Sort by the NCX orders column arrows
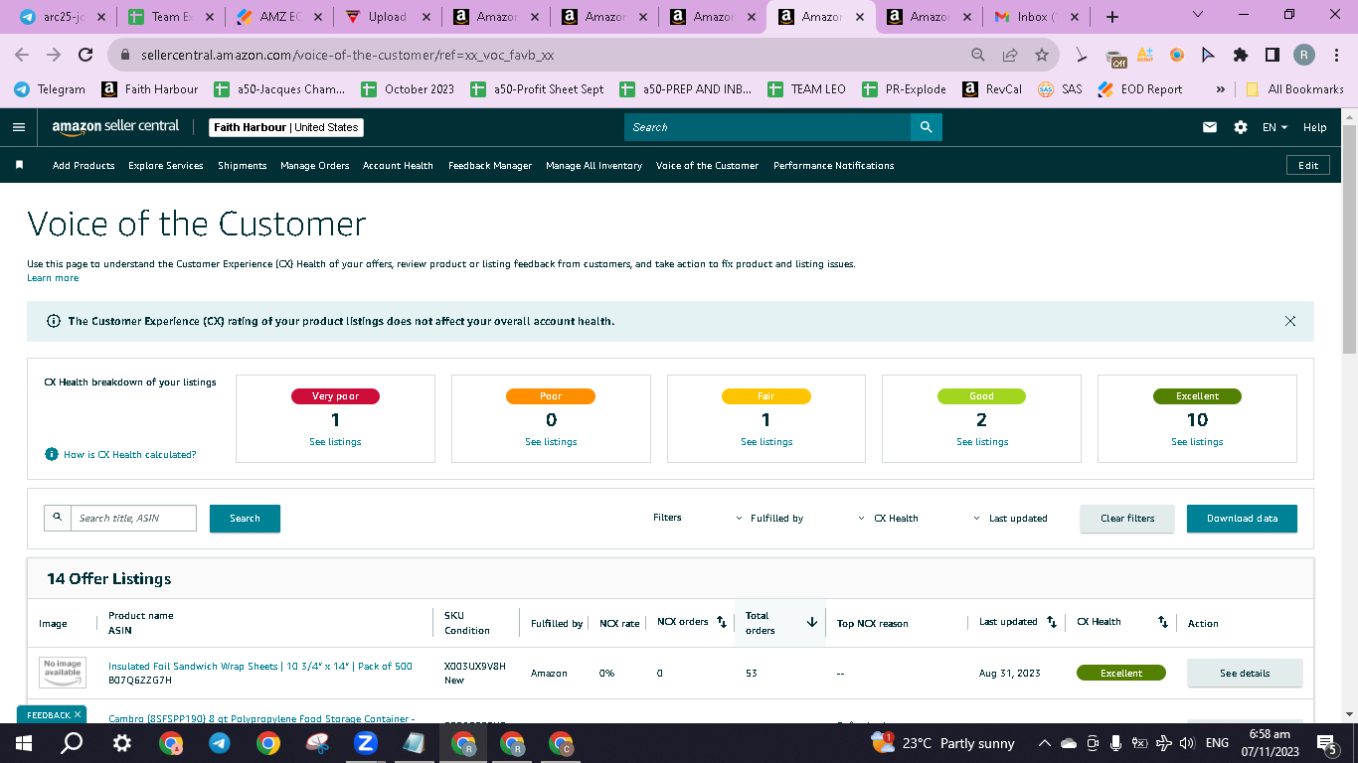This screenshot has width=1358, height=763. pyautogui.click(x=722, y=622)
